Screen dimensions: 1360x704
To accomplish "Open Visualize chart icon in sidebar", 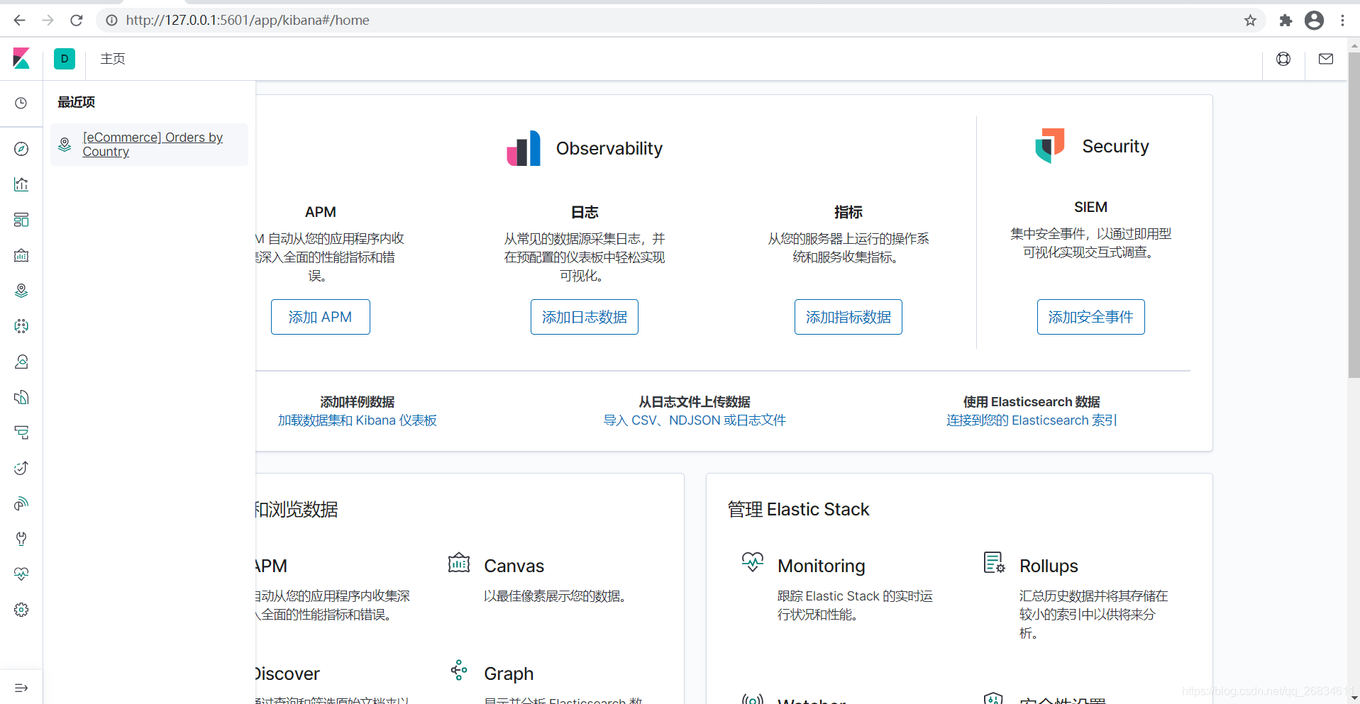I will [21, 184].
